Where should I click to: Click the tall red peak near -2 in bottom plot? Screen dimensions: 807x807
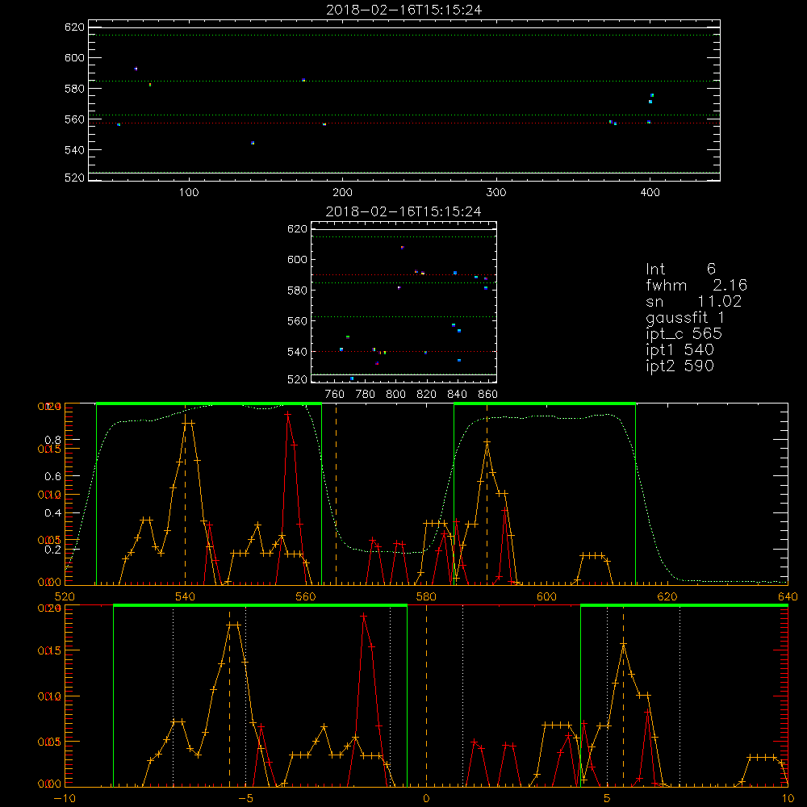(363, 616)
